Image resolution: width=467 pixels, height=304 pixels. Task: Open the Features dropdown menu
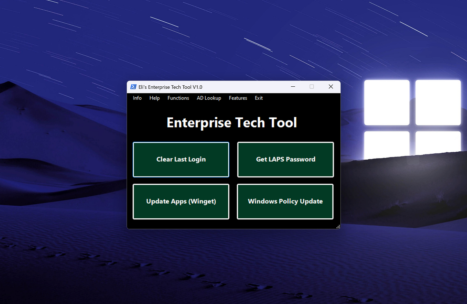click(238, 98)
